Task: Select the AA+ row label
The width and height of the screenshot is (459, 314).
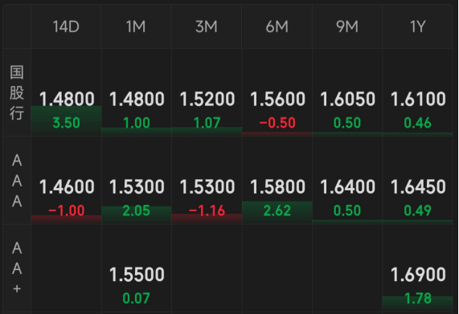Action: pos(17,268)
